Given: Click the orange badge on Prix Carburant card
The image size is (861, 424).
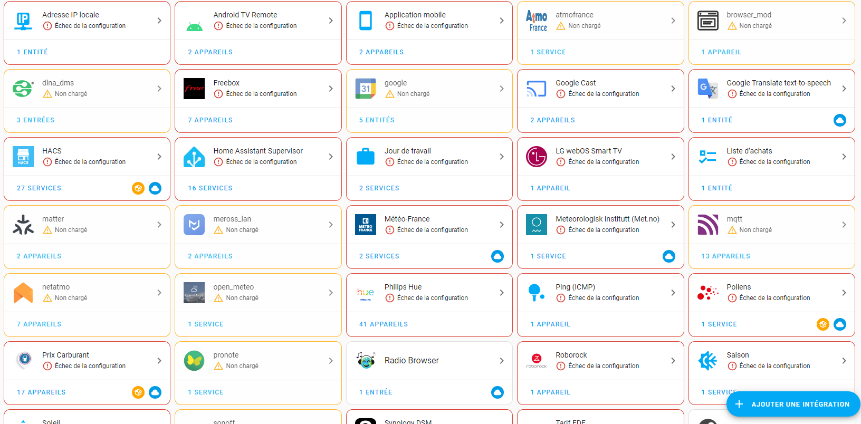Looking at the screenshot, I should [x=138, y=392].
